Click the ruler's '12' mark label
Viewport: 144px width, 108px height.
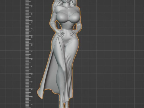click(32, 29)
